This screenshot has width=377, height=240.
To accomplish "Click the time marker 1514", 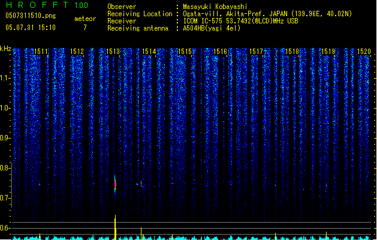I will [149, 51].
